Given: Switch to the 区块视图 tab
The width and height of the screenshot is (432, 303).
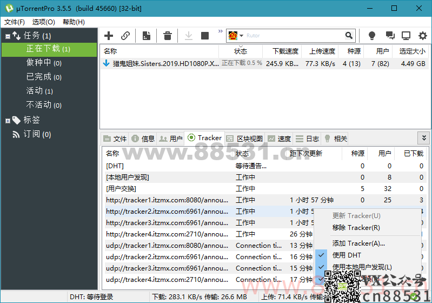Looking at the screenshot, I should 244,139.
